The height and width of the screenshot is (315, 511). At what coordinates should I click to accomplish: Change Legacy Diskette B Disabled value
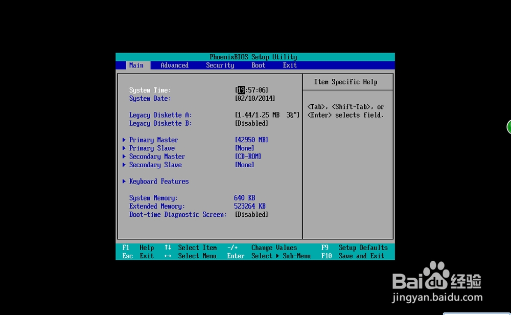click(x=251, y=123)
